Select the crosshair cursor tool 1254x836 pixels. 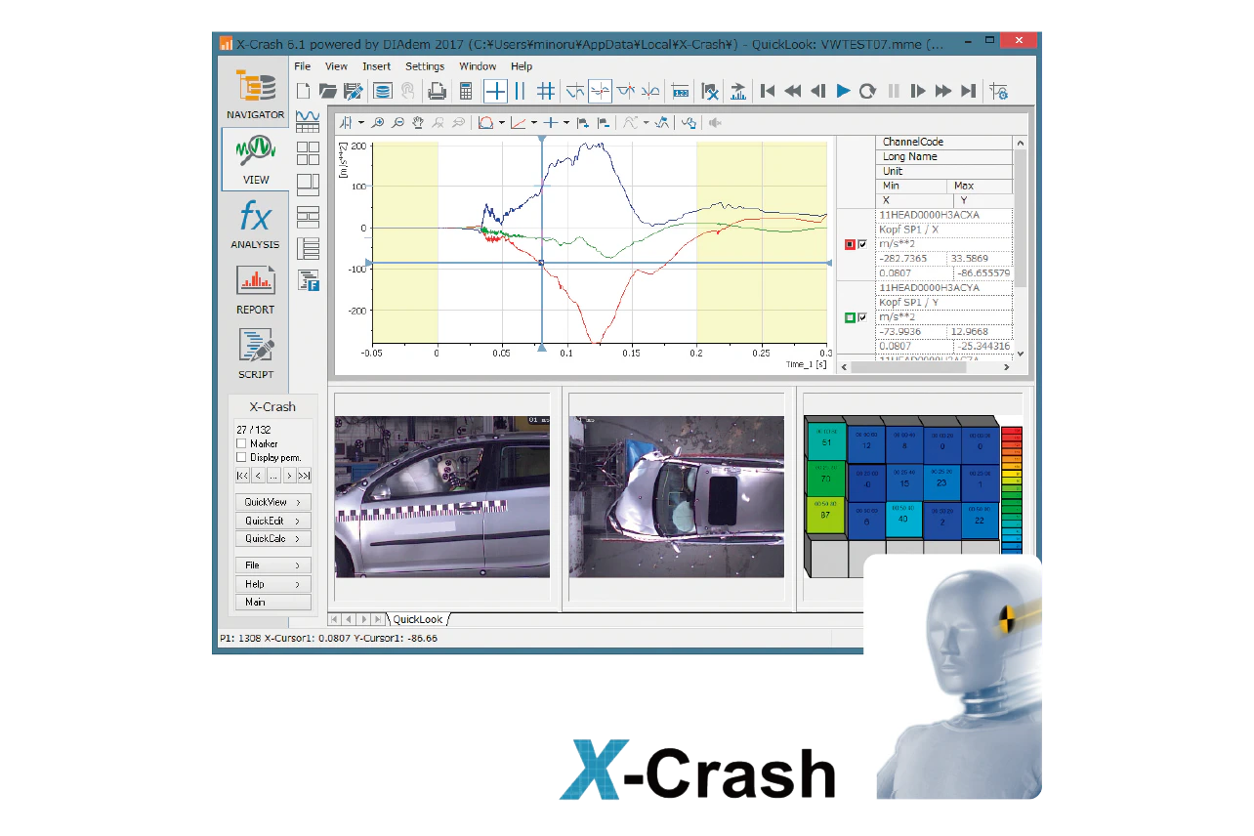click(x=496, y=91)
